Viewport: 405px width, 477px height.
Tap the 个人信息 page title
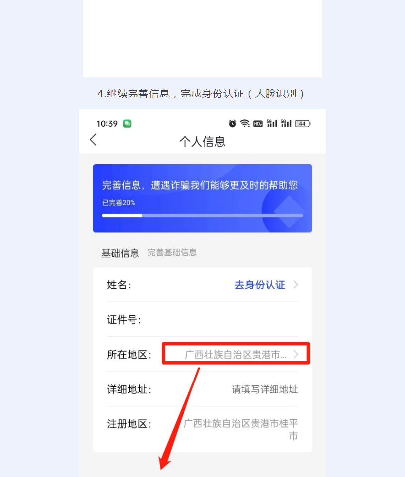(202, 142)
